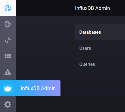Viewport: 125px width, 112px height.
Task: Click the cog wheel at the sidebar bottom
Action: 8,104
